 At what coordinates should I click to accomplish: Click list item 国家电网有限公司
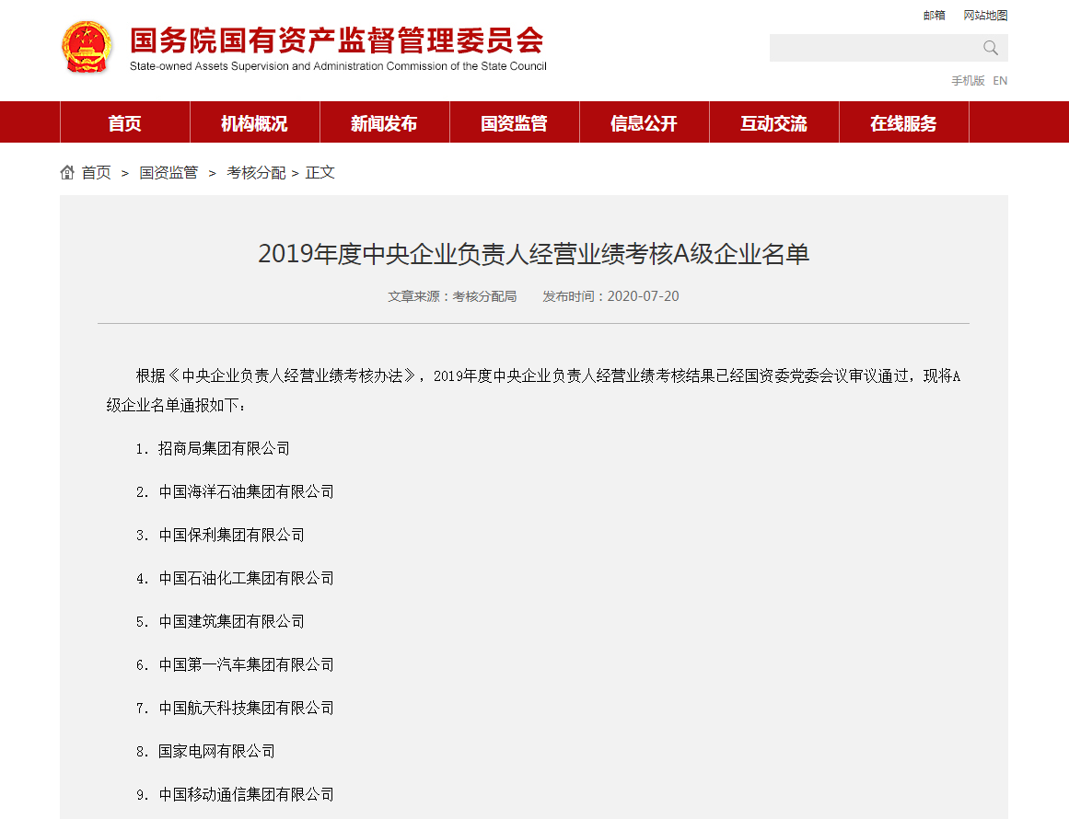pos(216,751)
